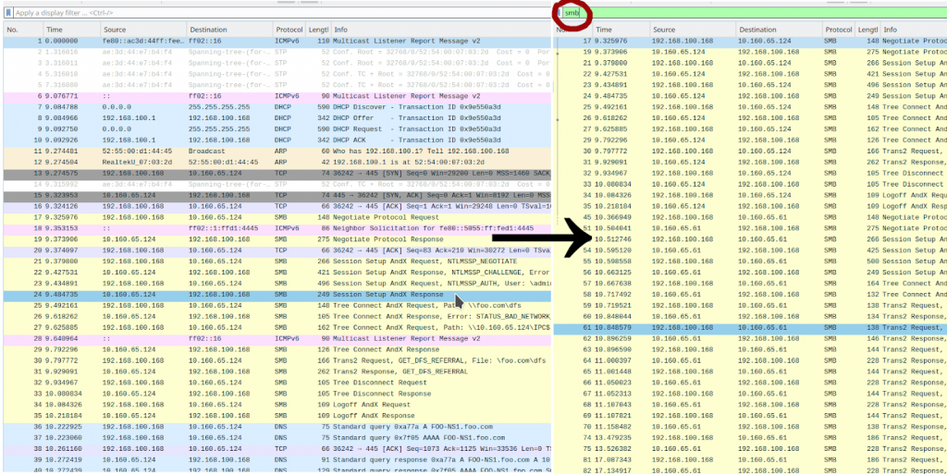947x474 pixels.
Task: Select the Neighbor Solicitation ICMPv6 packet
Action: coord(277,228)
